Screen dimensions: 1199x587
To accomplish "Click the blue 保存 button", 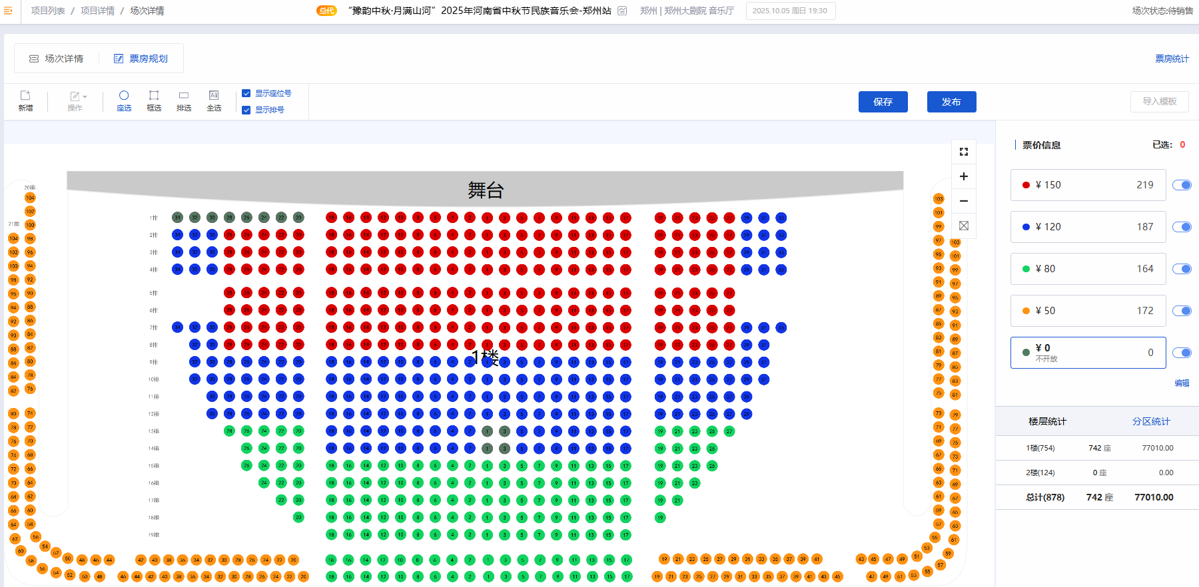I will [x=883, y=102].
